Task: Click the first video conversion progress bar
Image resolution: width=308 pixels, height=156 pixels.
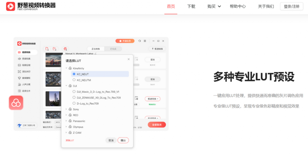Action: click(136, 65)
